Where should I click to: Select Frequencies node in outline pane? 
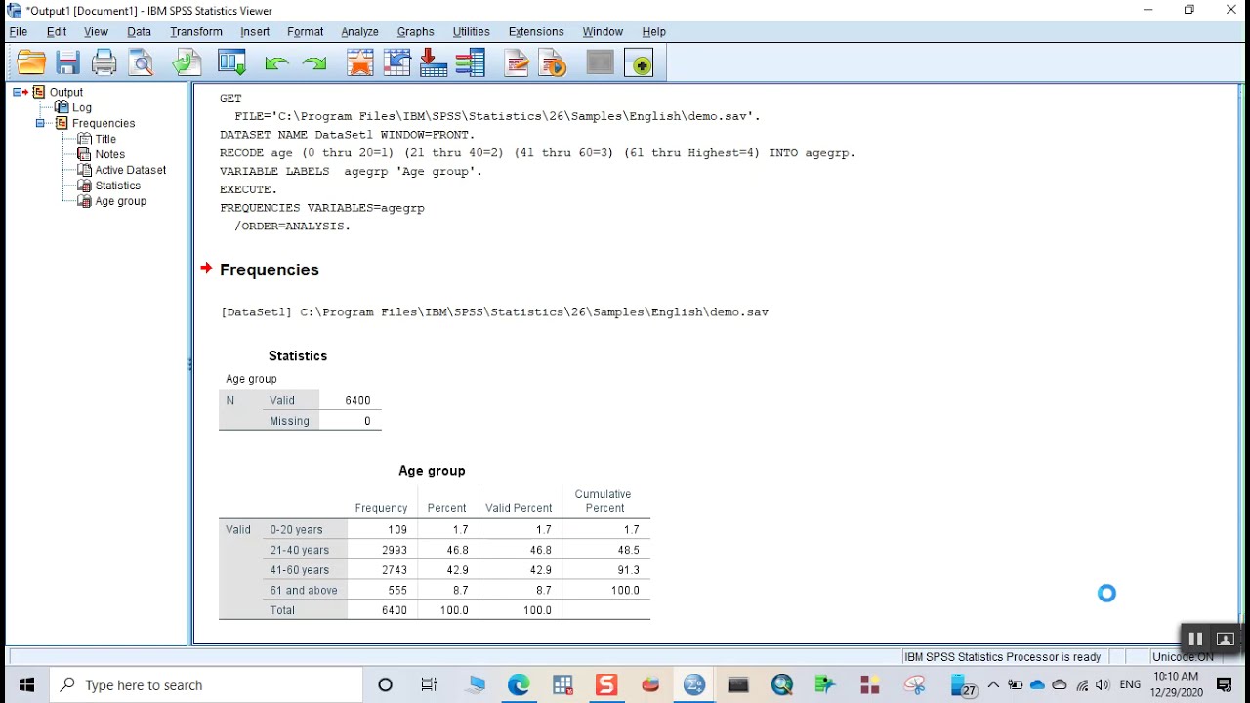pos(104,123)
